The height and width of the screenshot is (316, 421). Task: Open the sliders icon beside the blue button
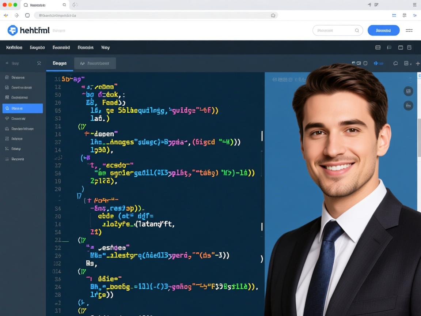click(x=409, y=30)
